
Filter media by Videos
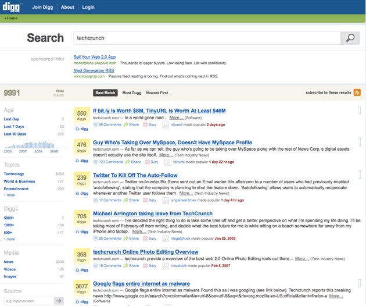coord(9,269)
